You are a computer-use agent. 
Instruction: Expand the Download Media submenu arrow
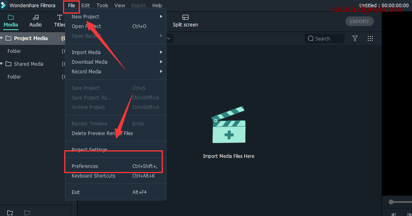[161, 62]
